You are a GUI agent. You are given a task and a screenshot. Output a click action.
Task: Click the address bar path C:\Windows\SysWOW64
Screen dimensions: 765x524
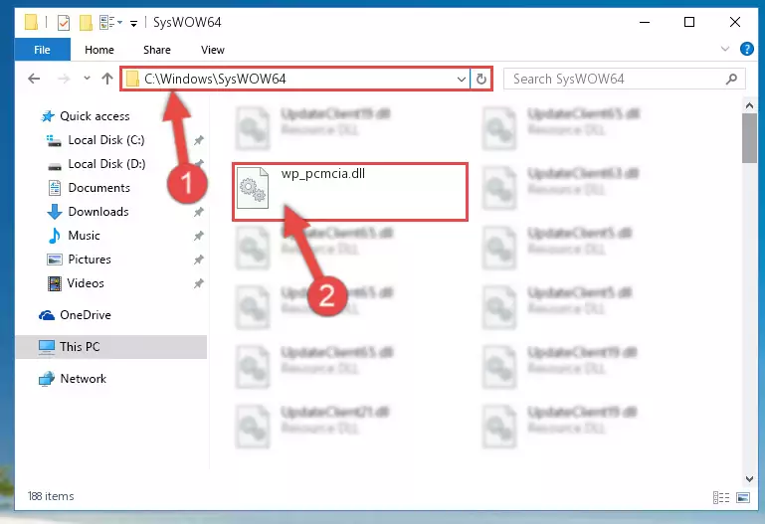point(215,79)
